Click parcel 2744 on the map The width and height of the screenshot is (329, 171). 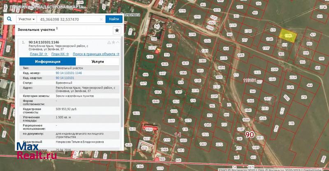248,31
